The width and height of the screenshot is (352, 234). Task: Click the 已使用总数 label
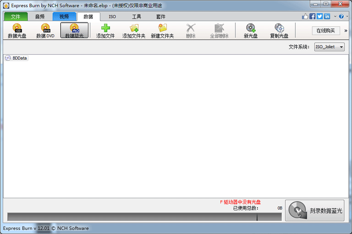pyautogui.click(x=246, y=208)
